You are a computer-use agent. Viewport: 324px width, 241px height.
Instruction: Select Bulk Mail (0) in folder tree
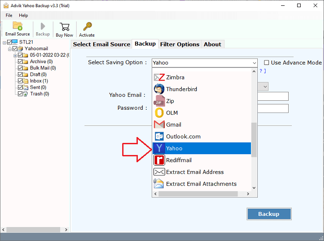coord(43,68)
